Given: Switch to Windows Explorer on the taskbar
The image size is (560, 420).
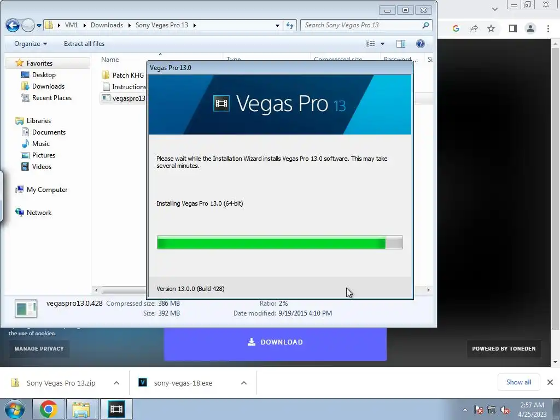Looking at the screenshot, I should (x=81, y=409).
